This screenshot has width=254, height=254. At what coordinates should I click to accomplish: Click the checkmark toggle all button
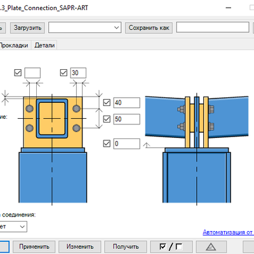coord(171,246)
